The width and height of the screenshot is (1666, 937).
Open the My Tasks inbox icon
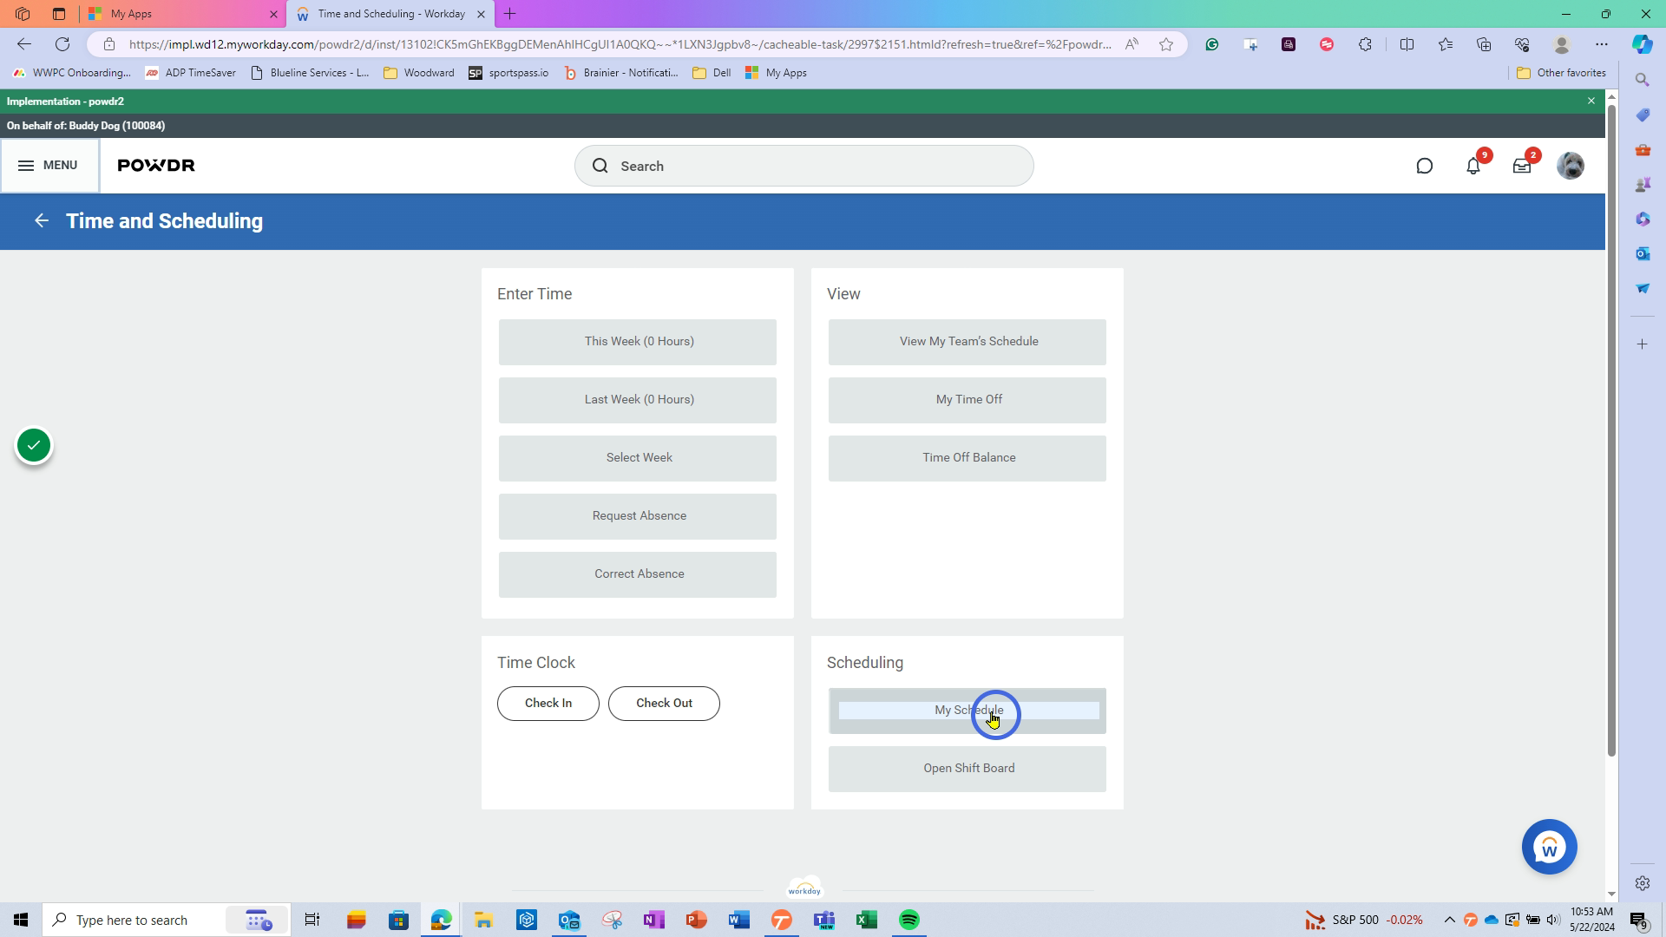1522,166
